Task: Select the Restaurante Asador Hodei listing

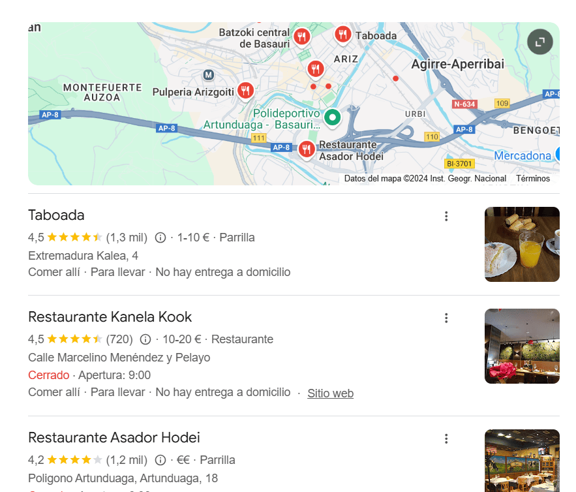Action: tap(114, 437)
